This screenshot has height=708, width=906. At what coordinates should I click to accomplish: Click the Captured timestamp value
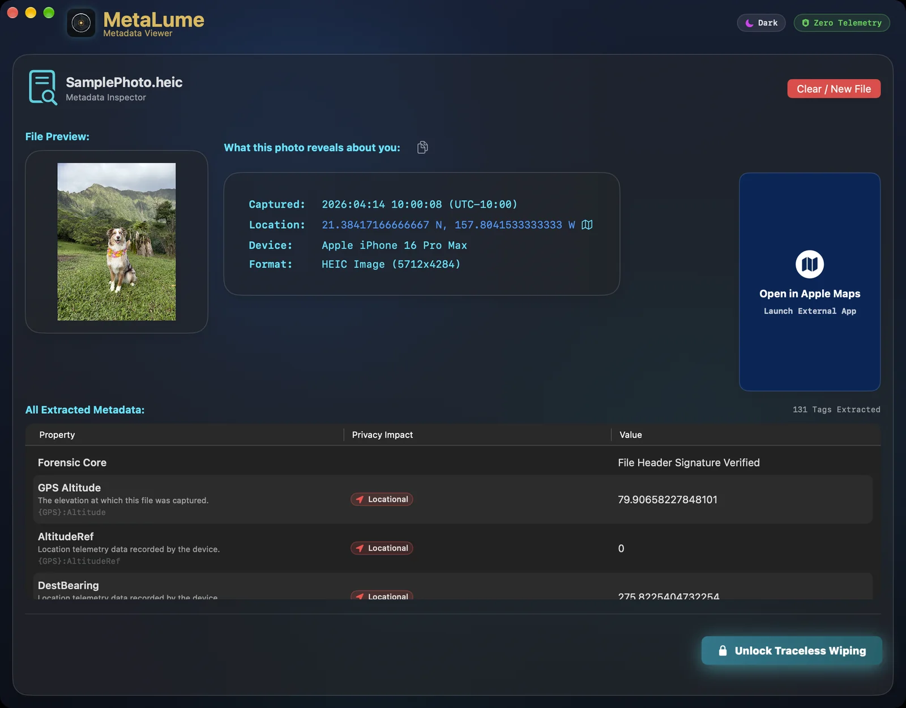click(x=420, y=204)
